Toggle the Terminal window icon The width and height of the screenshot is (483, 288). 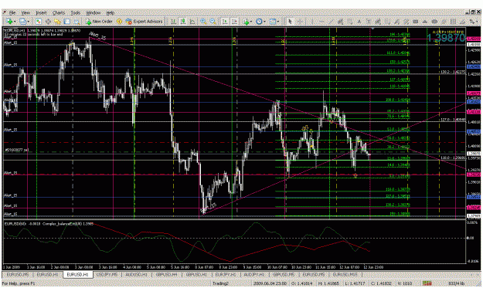coord(66,22)
